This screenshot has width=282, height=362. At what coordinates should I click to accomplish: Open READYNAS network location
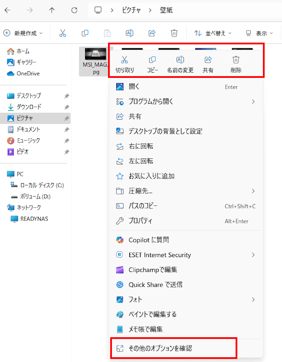pos(30,219)
